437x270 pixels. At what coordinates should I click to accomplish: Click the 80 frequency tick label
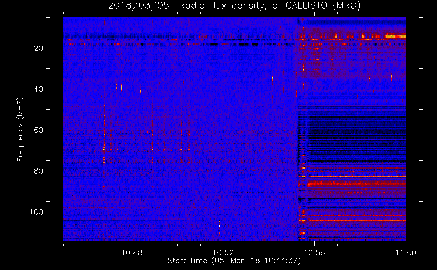[39, 171]
